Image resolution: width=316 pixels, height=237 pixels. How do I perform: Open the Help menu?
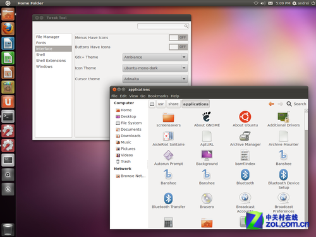point(175,96)
